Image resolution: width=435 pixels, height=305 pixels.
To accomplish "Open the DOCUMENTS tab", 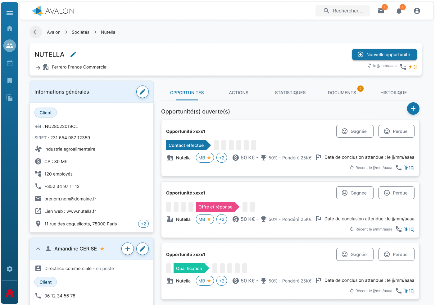I will coord(342,93).
